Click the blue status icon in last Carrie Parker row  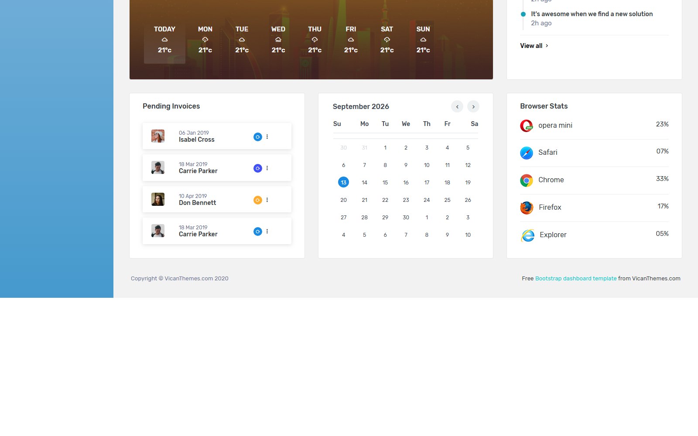(258, 232)
